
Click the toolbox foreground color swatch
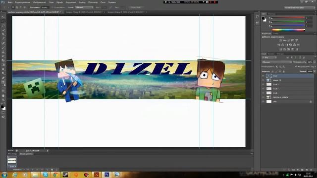pos(2,107)
